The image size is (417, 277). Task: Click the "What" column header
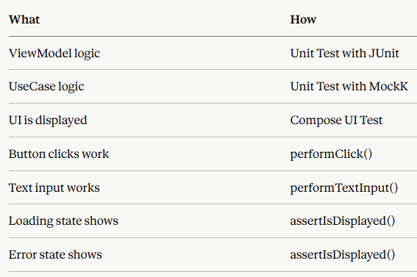point(24,20)
